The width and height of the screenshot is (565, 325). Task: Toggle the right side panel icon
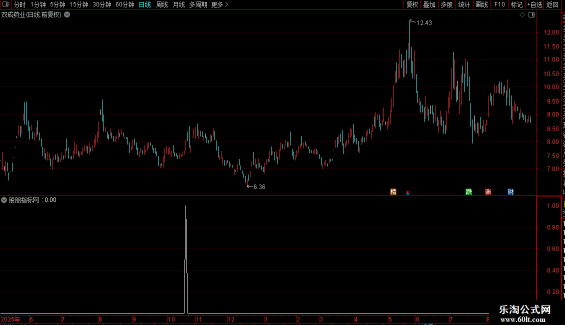coord(531,15)
